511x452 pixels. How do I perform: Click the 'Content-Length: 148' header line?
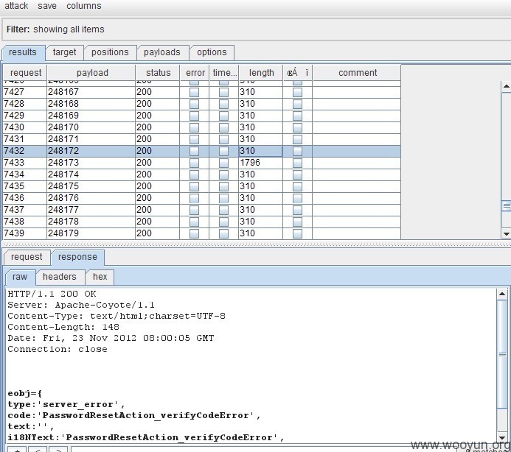point(63,327)
